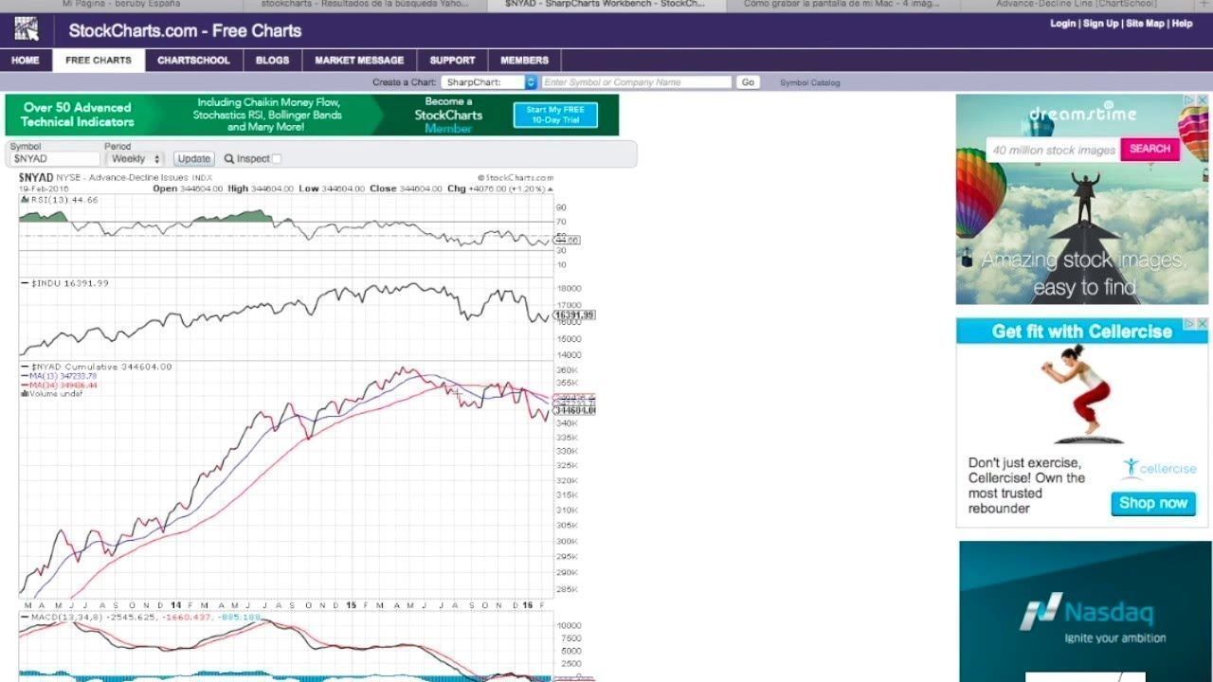
Task: Click the StockCharts logo icon
Action: tap(27, 30)
